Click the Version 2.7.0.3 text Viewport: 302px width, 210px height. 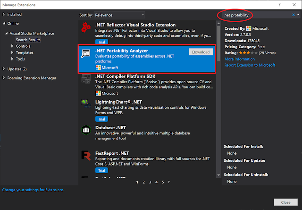tap(238, 35)
